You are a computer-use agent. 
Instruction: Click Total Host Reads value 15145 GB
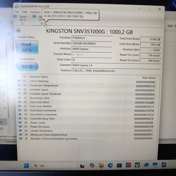click(x=151, y=39)
